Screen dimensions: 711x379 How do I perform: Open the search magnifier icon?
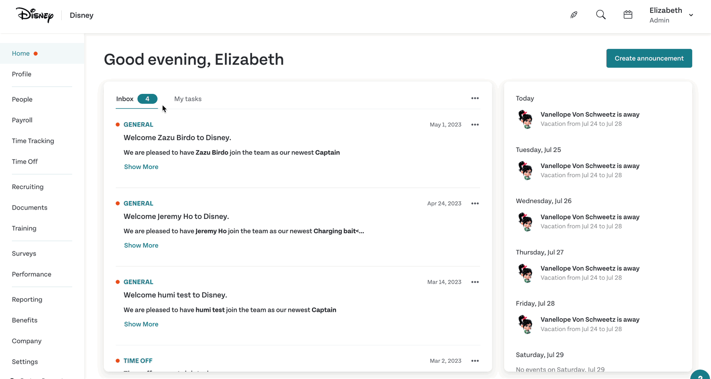(601, 15)
